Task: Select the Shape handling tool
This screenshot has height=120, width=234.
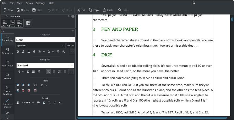Action: (7, 91)
